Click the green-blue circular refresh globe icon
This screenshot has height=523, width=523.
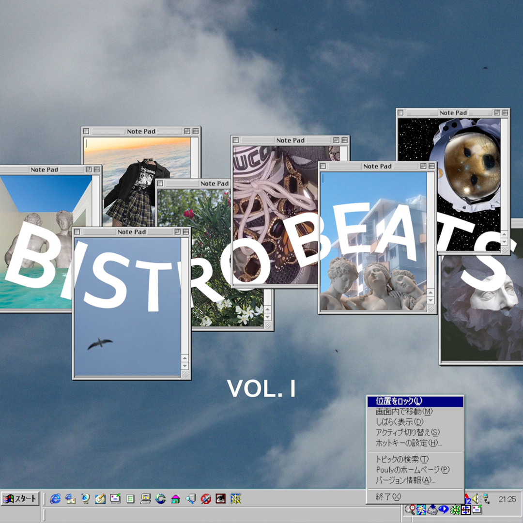(160, 499)
